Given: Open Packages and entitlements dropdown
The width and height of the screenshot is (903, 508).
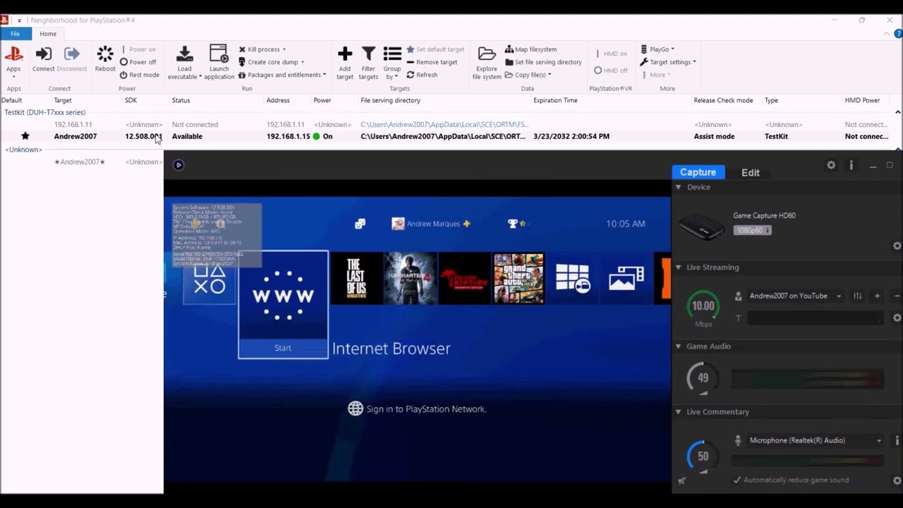Looking at the screenshot, I should pyautogui.click(x=282, y=75).
